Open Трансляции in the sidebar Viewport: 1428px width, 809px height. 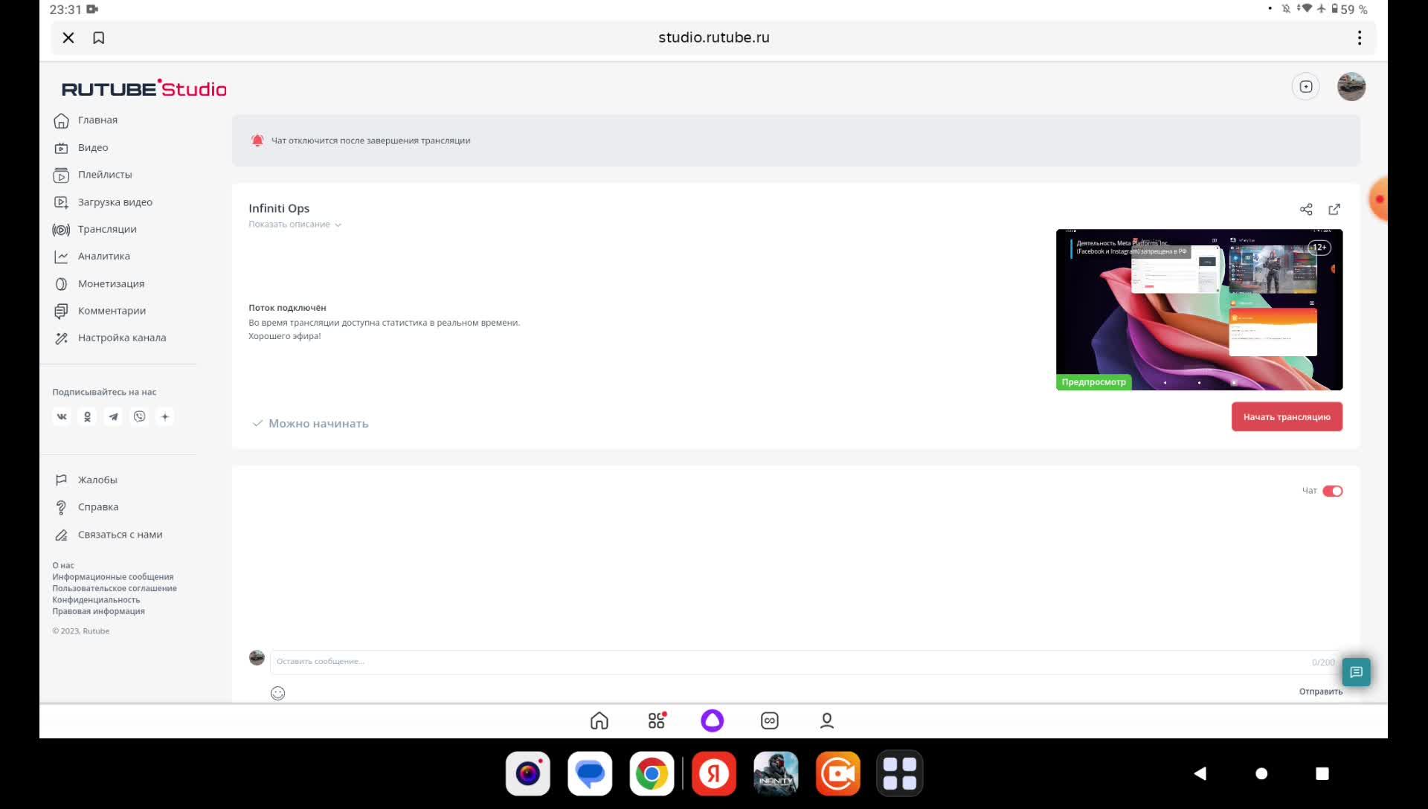pos(106,229)
